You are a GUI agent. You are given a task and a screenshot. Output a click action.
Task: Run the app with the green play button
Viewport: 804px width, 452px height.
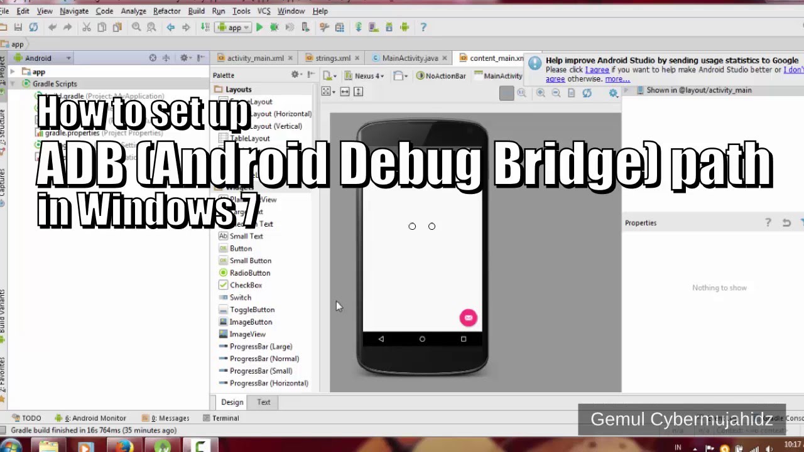[x=259, y=27]
